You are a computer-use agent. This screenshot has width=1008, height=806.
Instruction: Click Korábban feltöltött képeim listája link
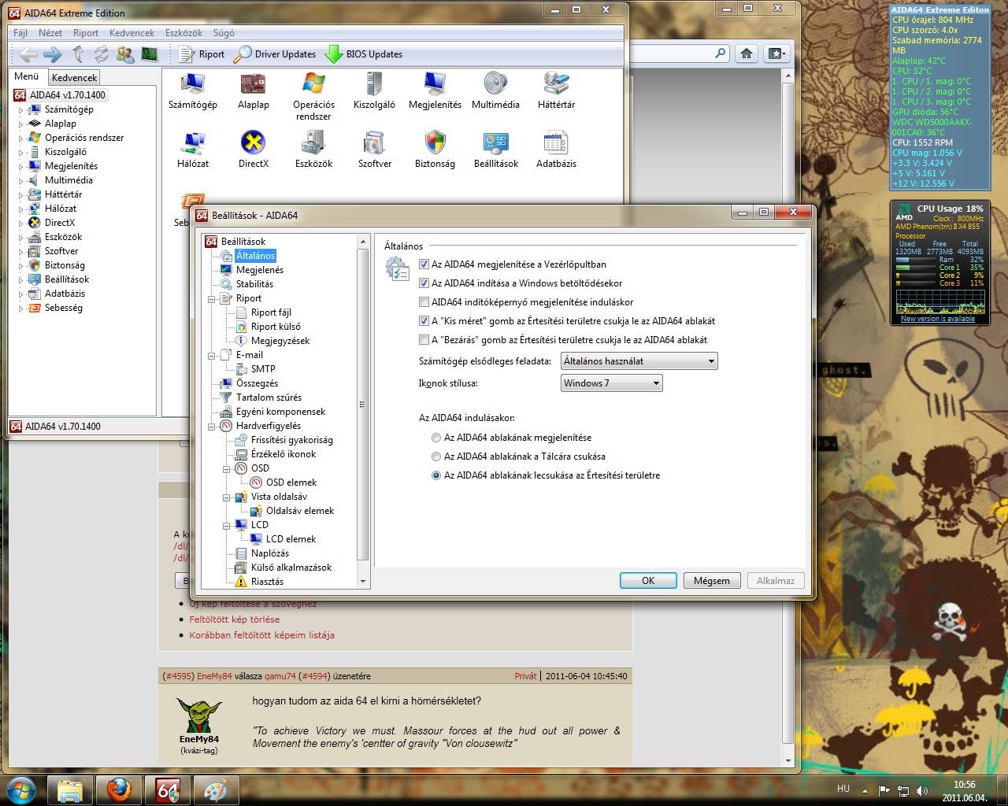pos(262,635)
